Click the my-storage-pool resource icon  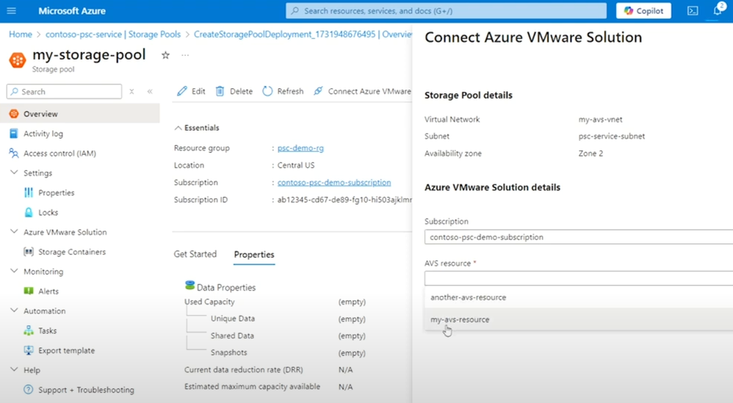18,60
